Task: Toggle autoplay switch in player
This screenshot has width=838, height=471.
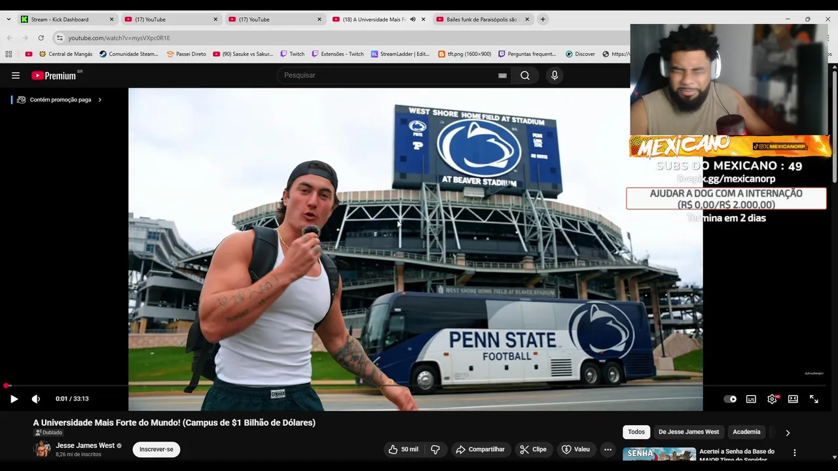Action: [x=730, y=399]
